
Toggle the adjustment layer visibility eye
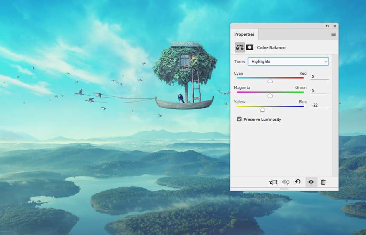[x=311, y=182]
